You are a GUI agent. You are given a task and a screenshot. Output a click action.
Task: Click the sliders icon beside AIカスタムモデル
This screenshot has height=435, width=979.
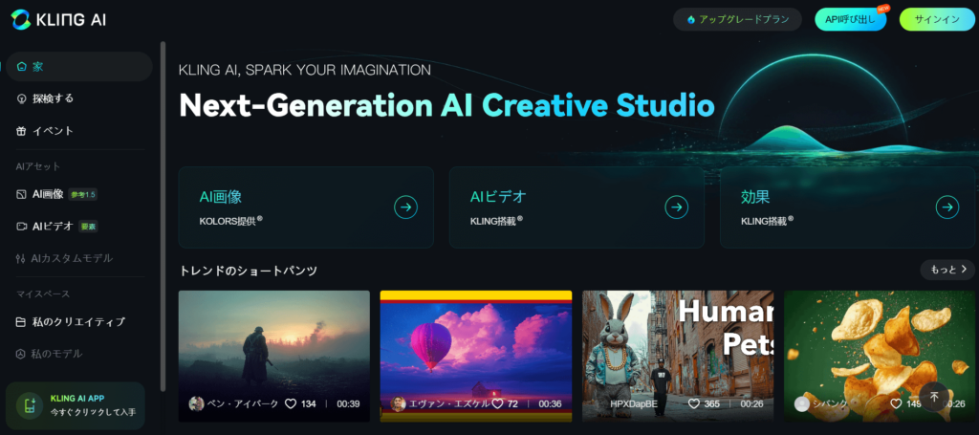(21, 258)
